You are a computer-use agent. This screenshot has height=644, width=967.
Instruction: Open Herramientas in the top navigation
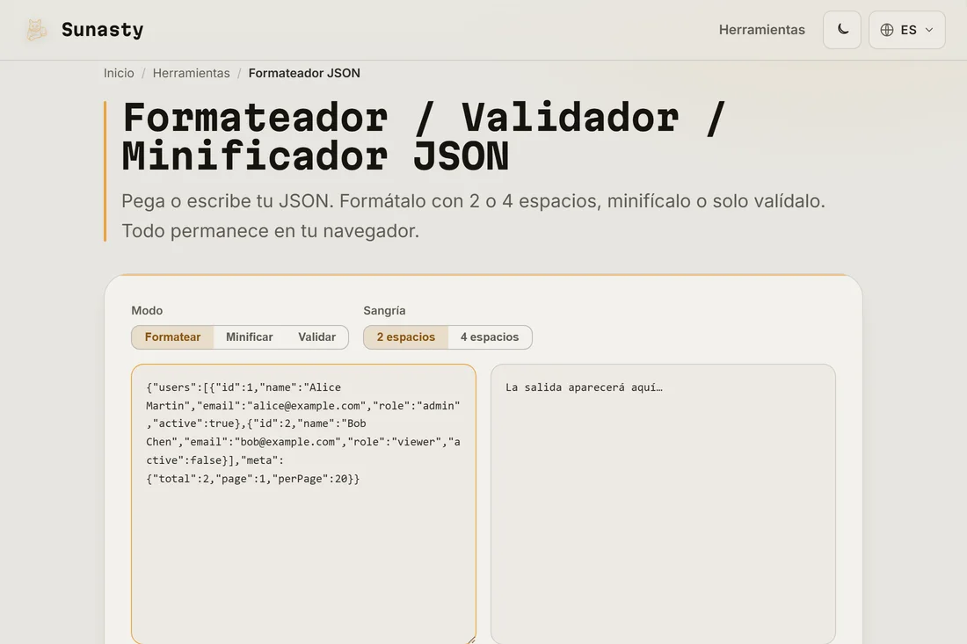click(761, 30)
